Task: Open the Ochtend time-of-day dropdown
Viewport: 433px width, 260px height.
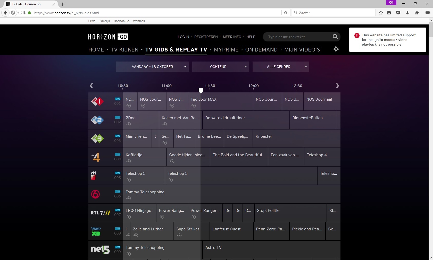Action: 221,67
